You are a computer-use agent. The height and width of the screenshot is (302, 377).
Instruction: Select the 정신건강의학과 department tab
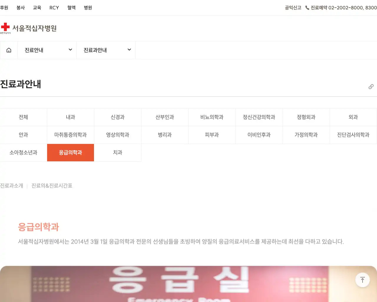259,117
